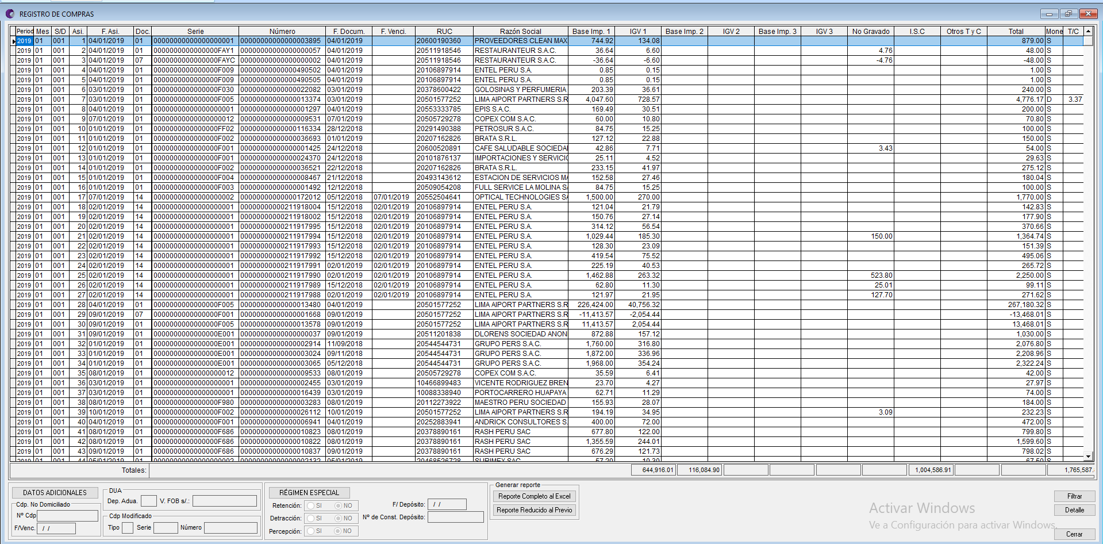Click the F/ Depósito date field
The height and width of the screenshot is (544, 1103).
pyautogui.click(x=447, y=504)
